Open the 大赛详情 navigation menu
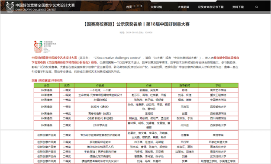The image size is (271, 164). click(x=156, y=7)
